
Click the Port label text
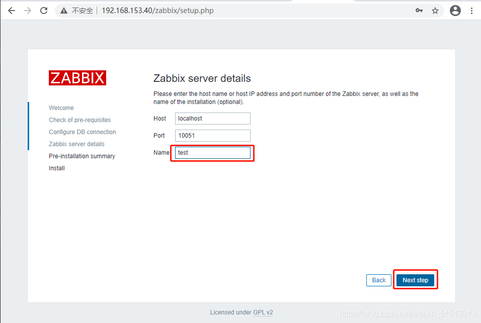coord(159,136)
